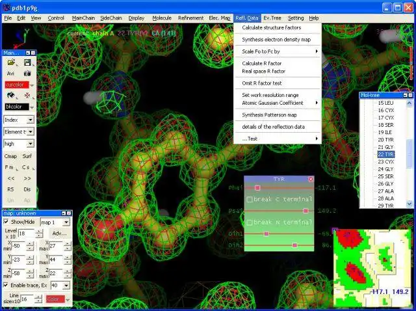
Task: Toggle the Show/Hide map checkbox
Action: pos(6,222)
